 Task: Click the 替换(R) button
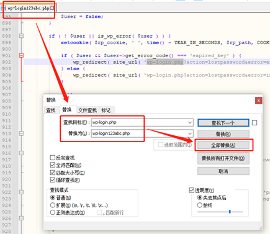tap(223, 134)
